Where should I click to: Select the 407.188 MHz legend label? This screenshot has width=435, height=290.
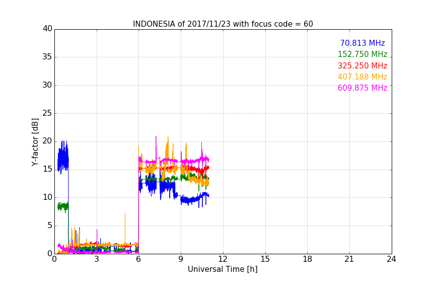(x=362, y=77)
